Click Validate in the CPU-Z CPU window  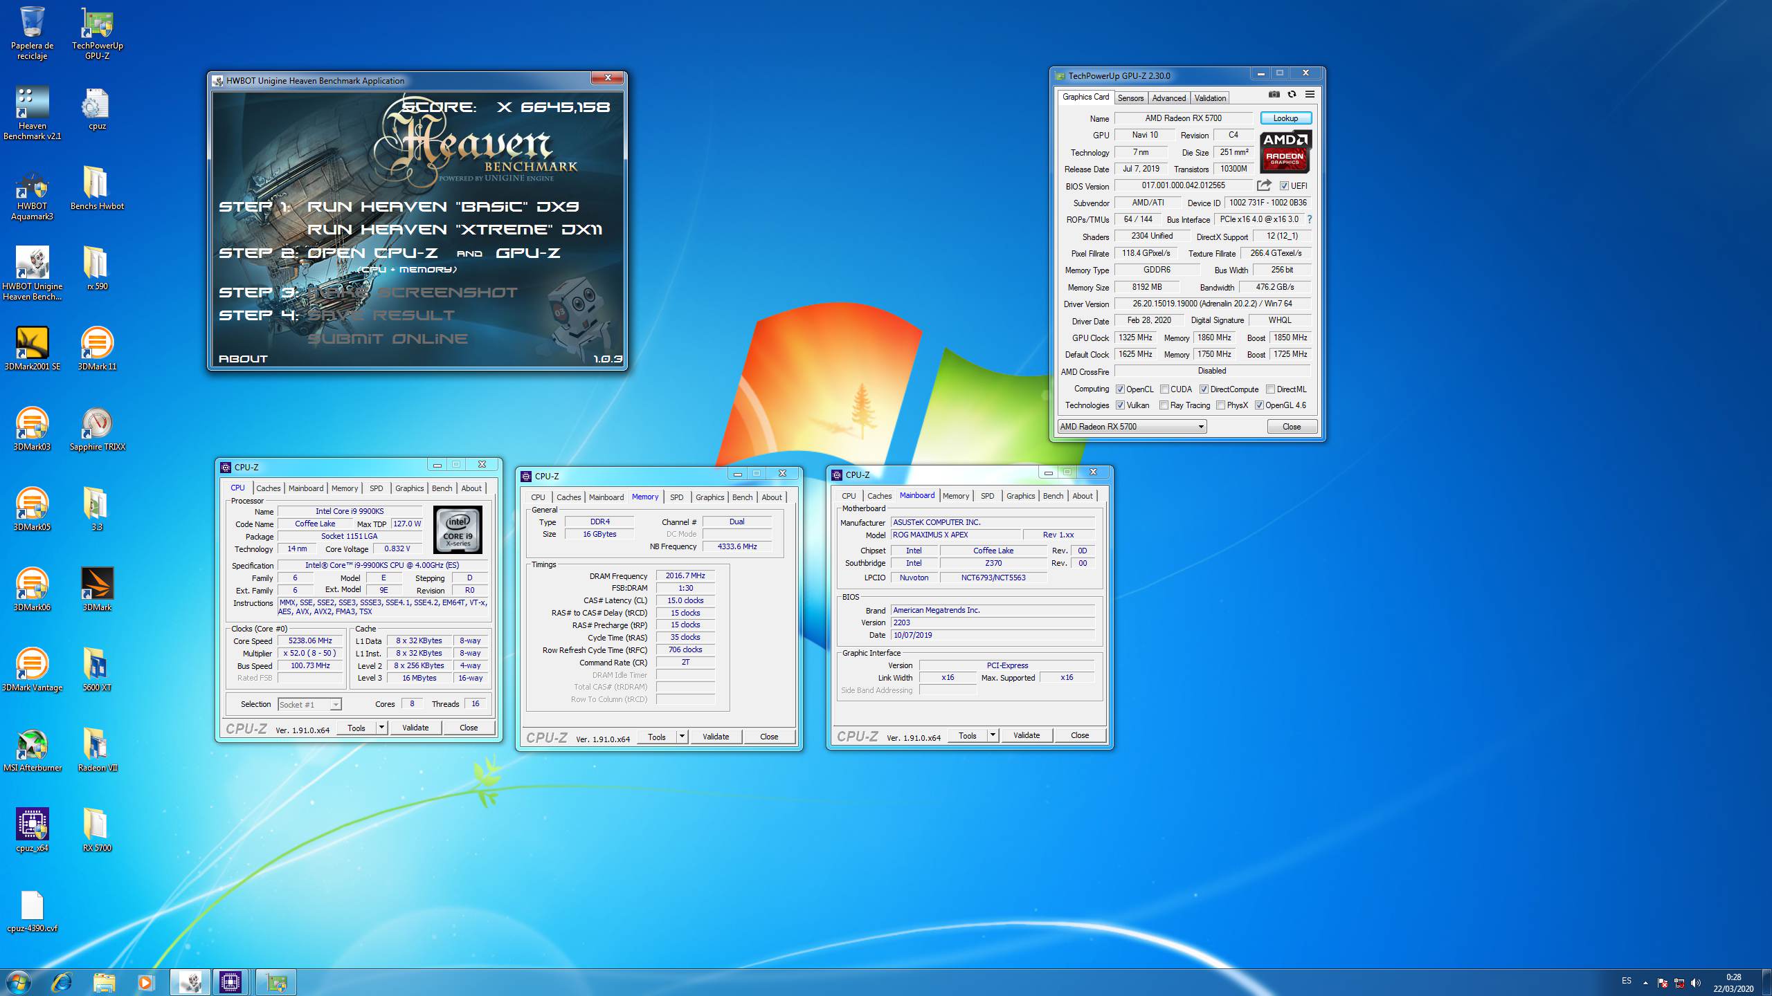click(415, 728)
